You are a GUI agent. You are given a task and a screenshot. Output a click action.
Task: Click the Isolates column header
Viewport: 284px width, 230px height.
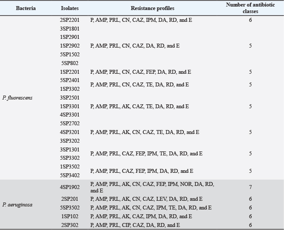click(69, 8)
